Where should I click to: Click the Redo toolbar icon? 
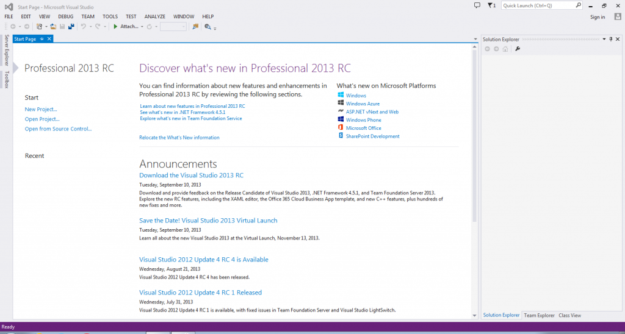(98, 27)
